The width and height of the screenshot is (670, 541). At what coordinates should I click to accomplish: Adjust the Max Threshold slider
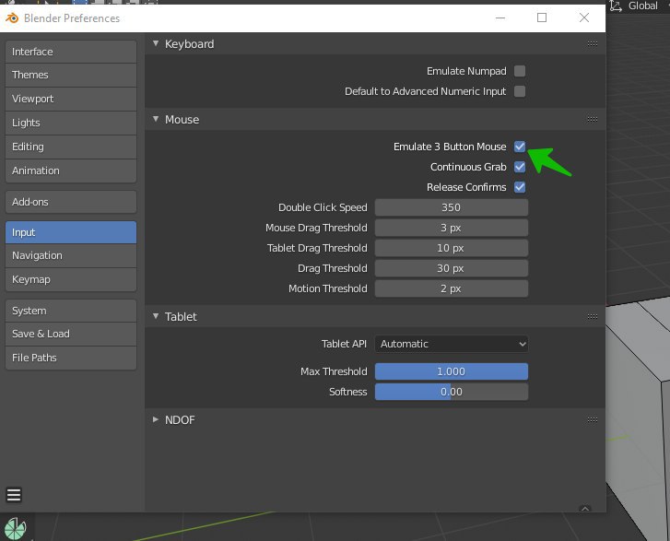point(452,371)
